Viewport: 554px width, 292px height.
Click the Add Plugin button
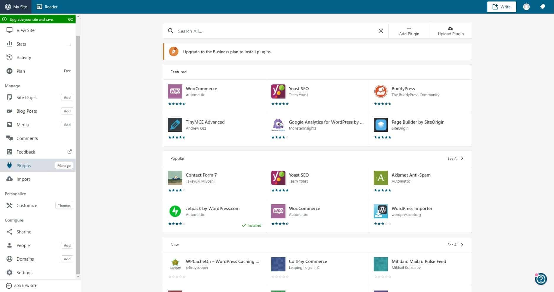(x=409, y=31)
